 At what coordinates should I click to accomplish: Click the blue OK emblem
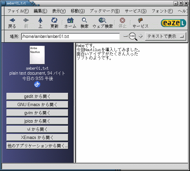(37, 84)
